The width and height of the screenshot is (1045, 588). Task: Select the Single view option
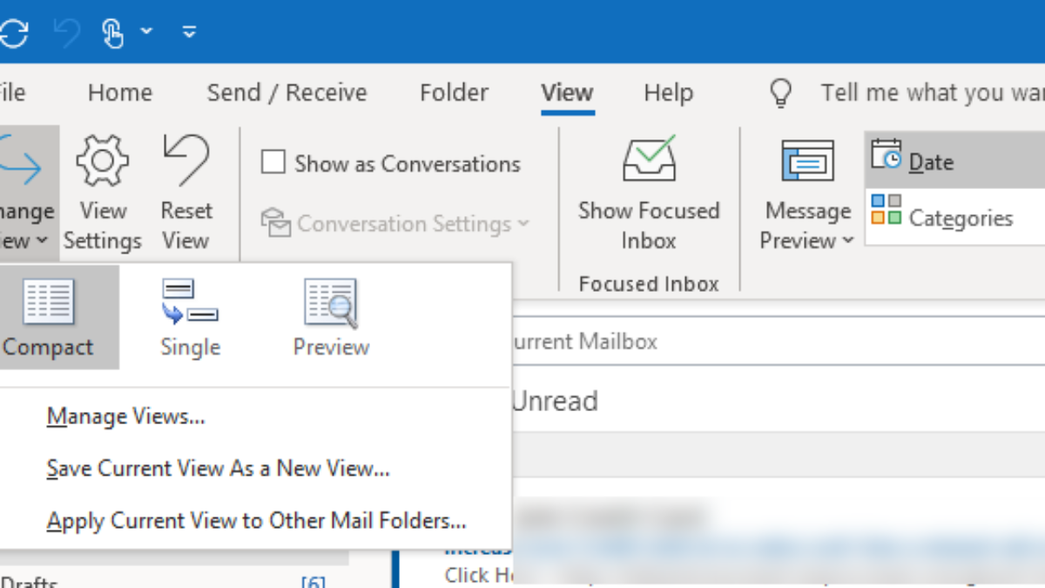tap(190, 317)
